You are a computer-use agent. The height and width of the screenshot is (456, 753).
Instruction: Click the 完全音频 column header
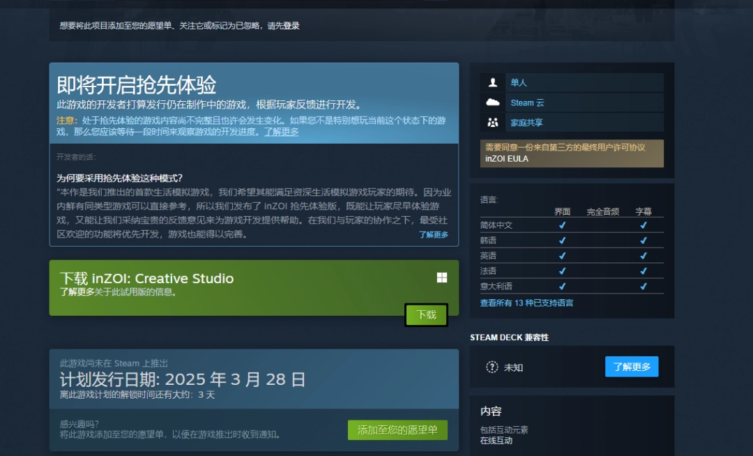(602, 212)
